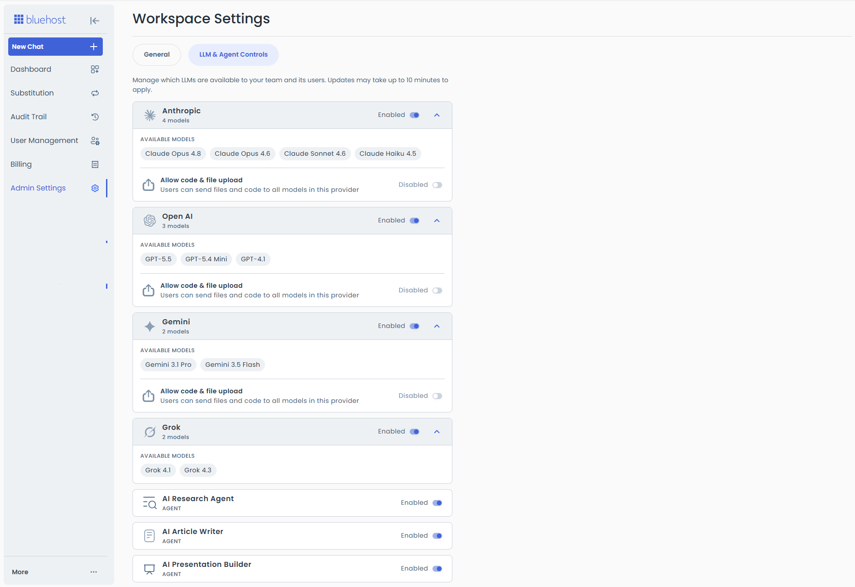
Task: Toggle the AI Article Writer switch
Action: [x=437, y=536]
